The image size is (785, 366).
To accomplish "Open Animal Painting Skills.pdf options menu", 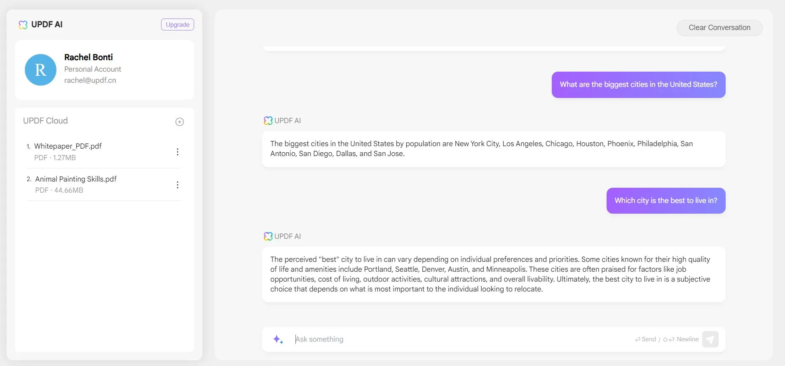I will 178,185.
